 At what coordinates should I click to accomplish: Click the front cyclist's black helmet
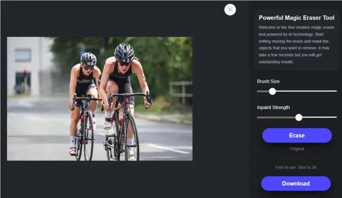click(x=124, y=52)
